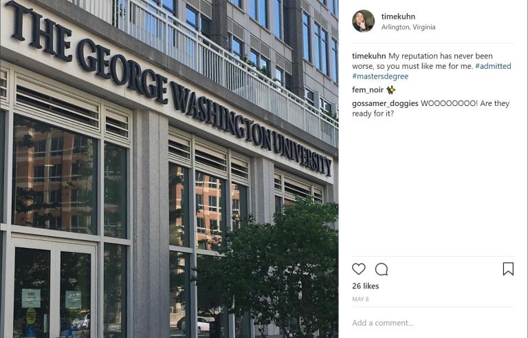Open the #admitted hashtag
Image resolution: width=528 pixels, height=338 pixels.
pyautogui.click(x=493, y=66)
